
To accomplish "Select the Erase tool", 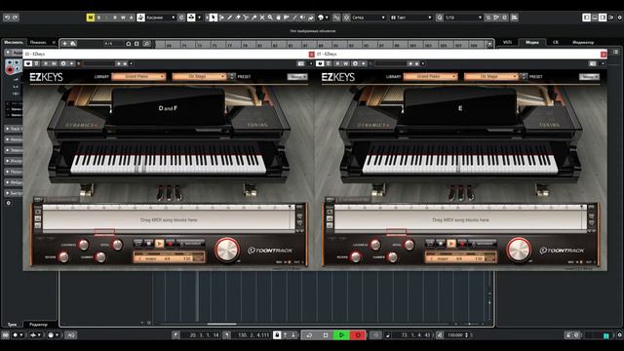I will point(238,18).
